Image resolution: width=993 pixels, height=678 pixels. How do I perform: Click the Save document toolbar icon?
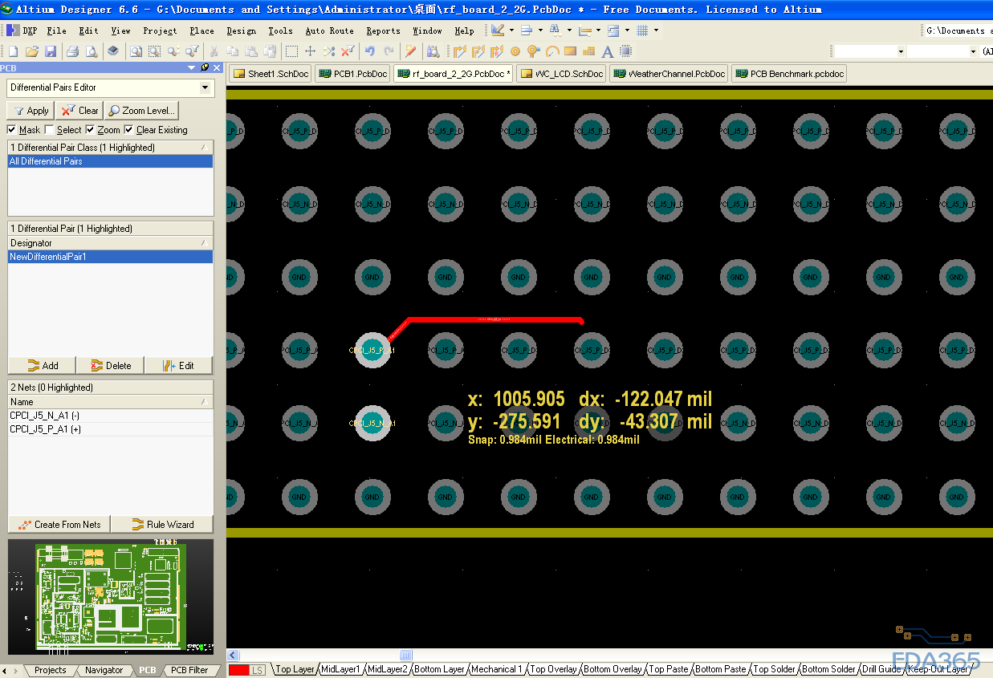click(51, 51)
